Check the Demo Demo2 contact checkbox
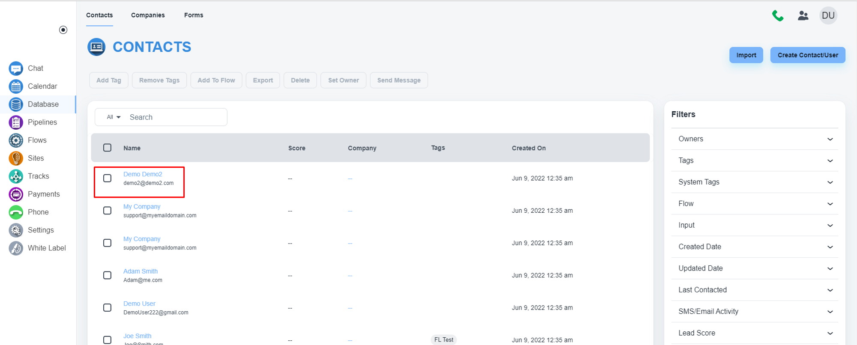 click(107, 178)
